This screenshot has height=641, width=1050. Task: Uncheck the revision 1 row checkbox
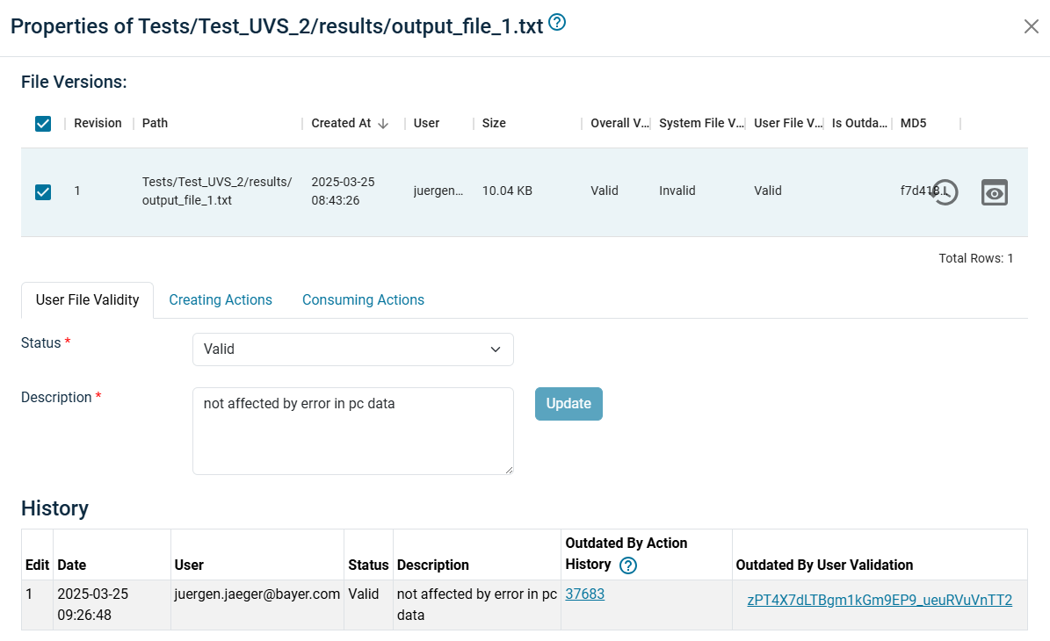(x=43, y=191)
